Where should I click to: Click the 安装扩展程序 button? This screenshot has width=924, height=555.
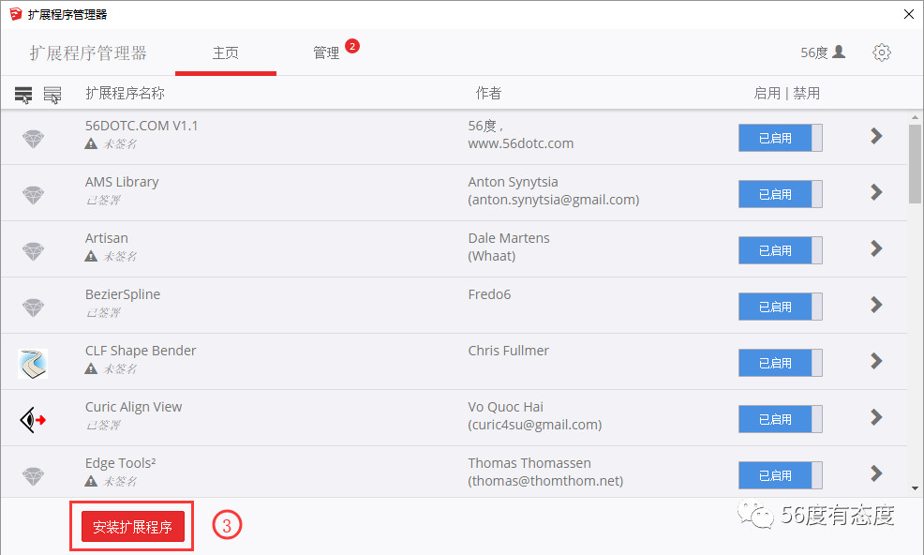132,527
